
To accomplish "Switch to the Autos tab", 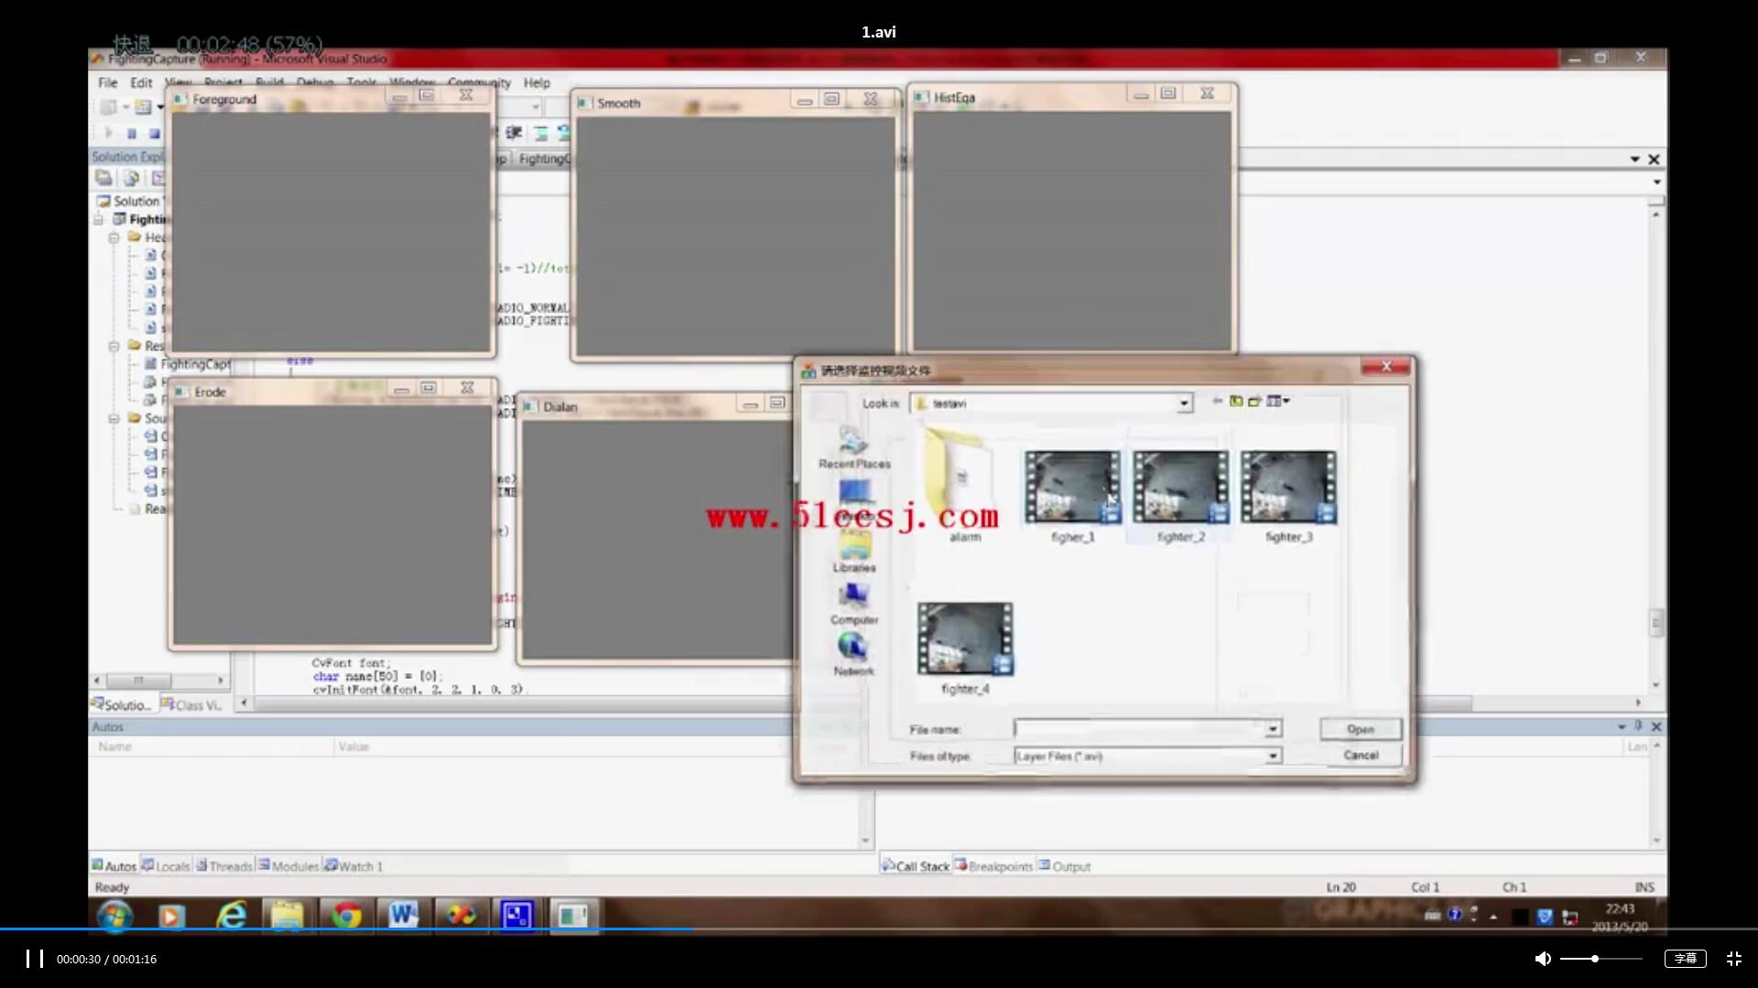I will point(114,865).
